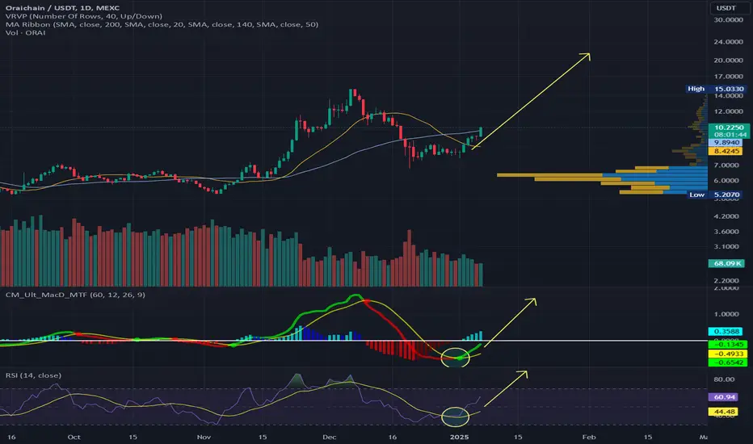Click the 08:01:44 candle countdown timer

coord(729,135)
